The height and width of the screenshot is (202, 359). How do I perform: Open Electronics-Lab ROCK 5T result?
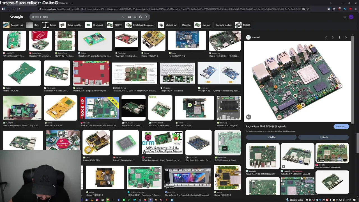coord(160,108)
